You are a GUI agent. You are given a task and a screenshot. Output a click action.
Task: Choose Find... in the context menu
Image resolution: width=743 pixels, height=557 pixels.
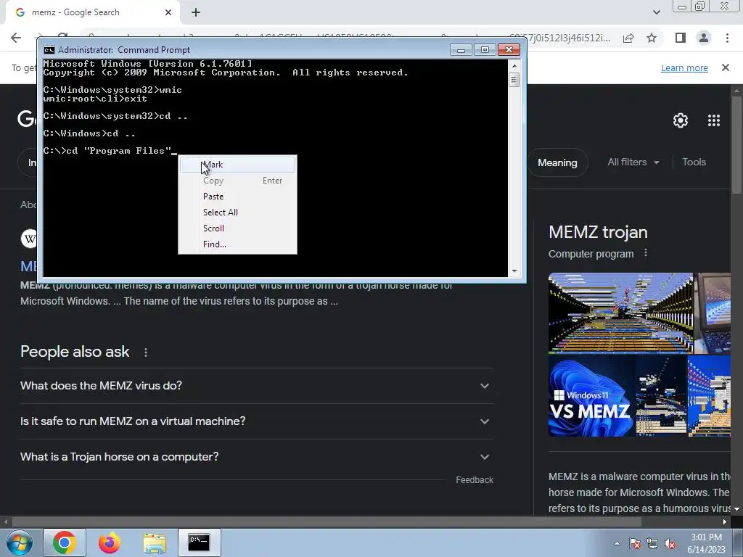pos(237,244)
